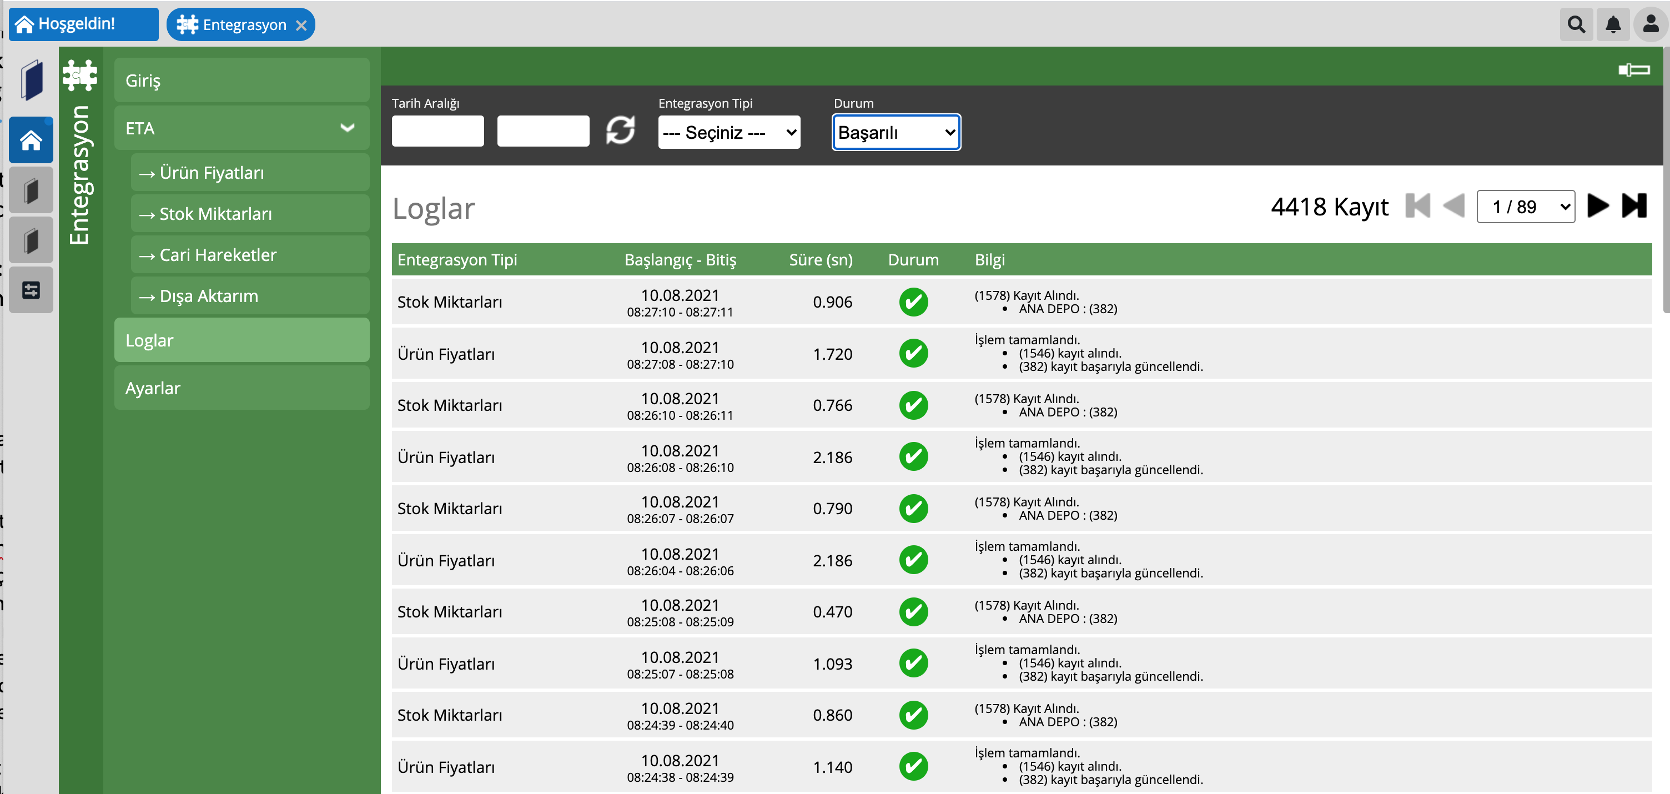Open Dışa Aktarım submenu item
The image size is (1670, 794).
coord(250,296)
